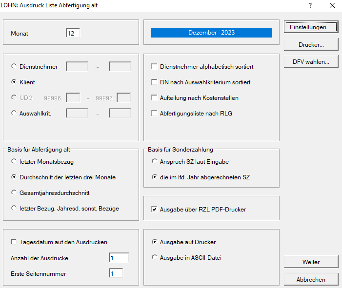
Task: Click the Monat input field
Action: click(x=73, y=33)
